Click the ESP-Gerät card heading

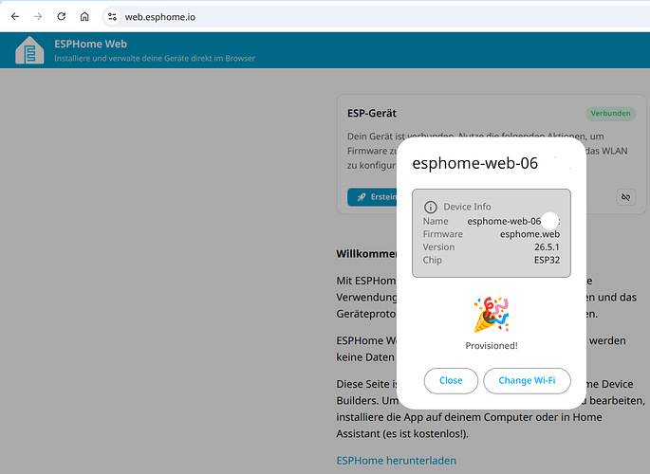coord(372,113)
